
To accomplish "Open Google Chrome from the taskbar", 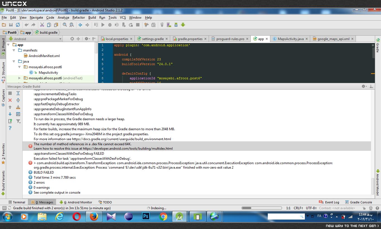I will click(163, 216).
